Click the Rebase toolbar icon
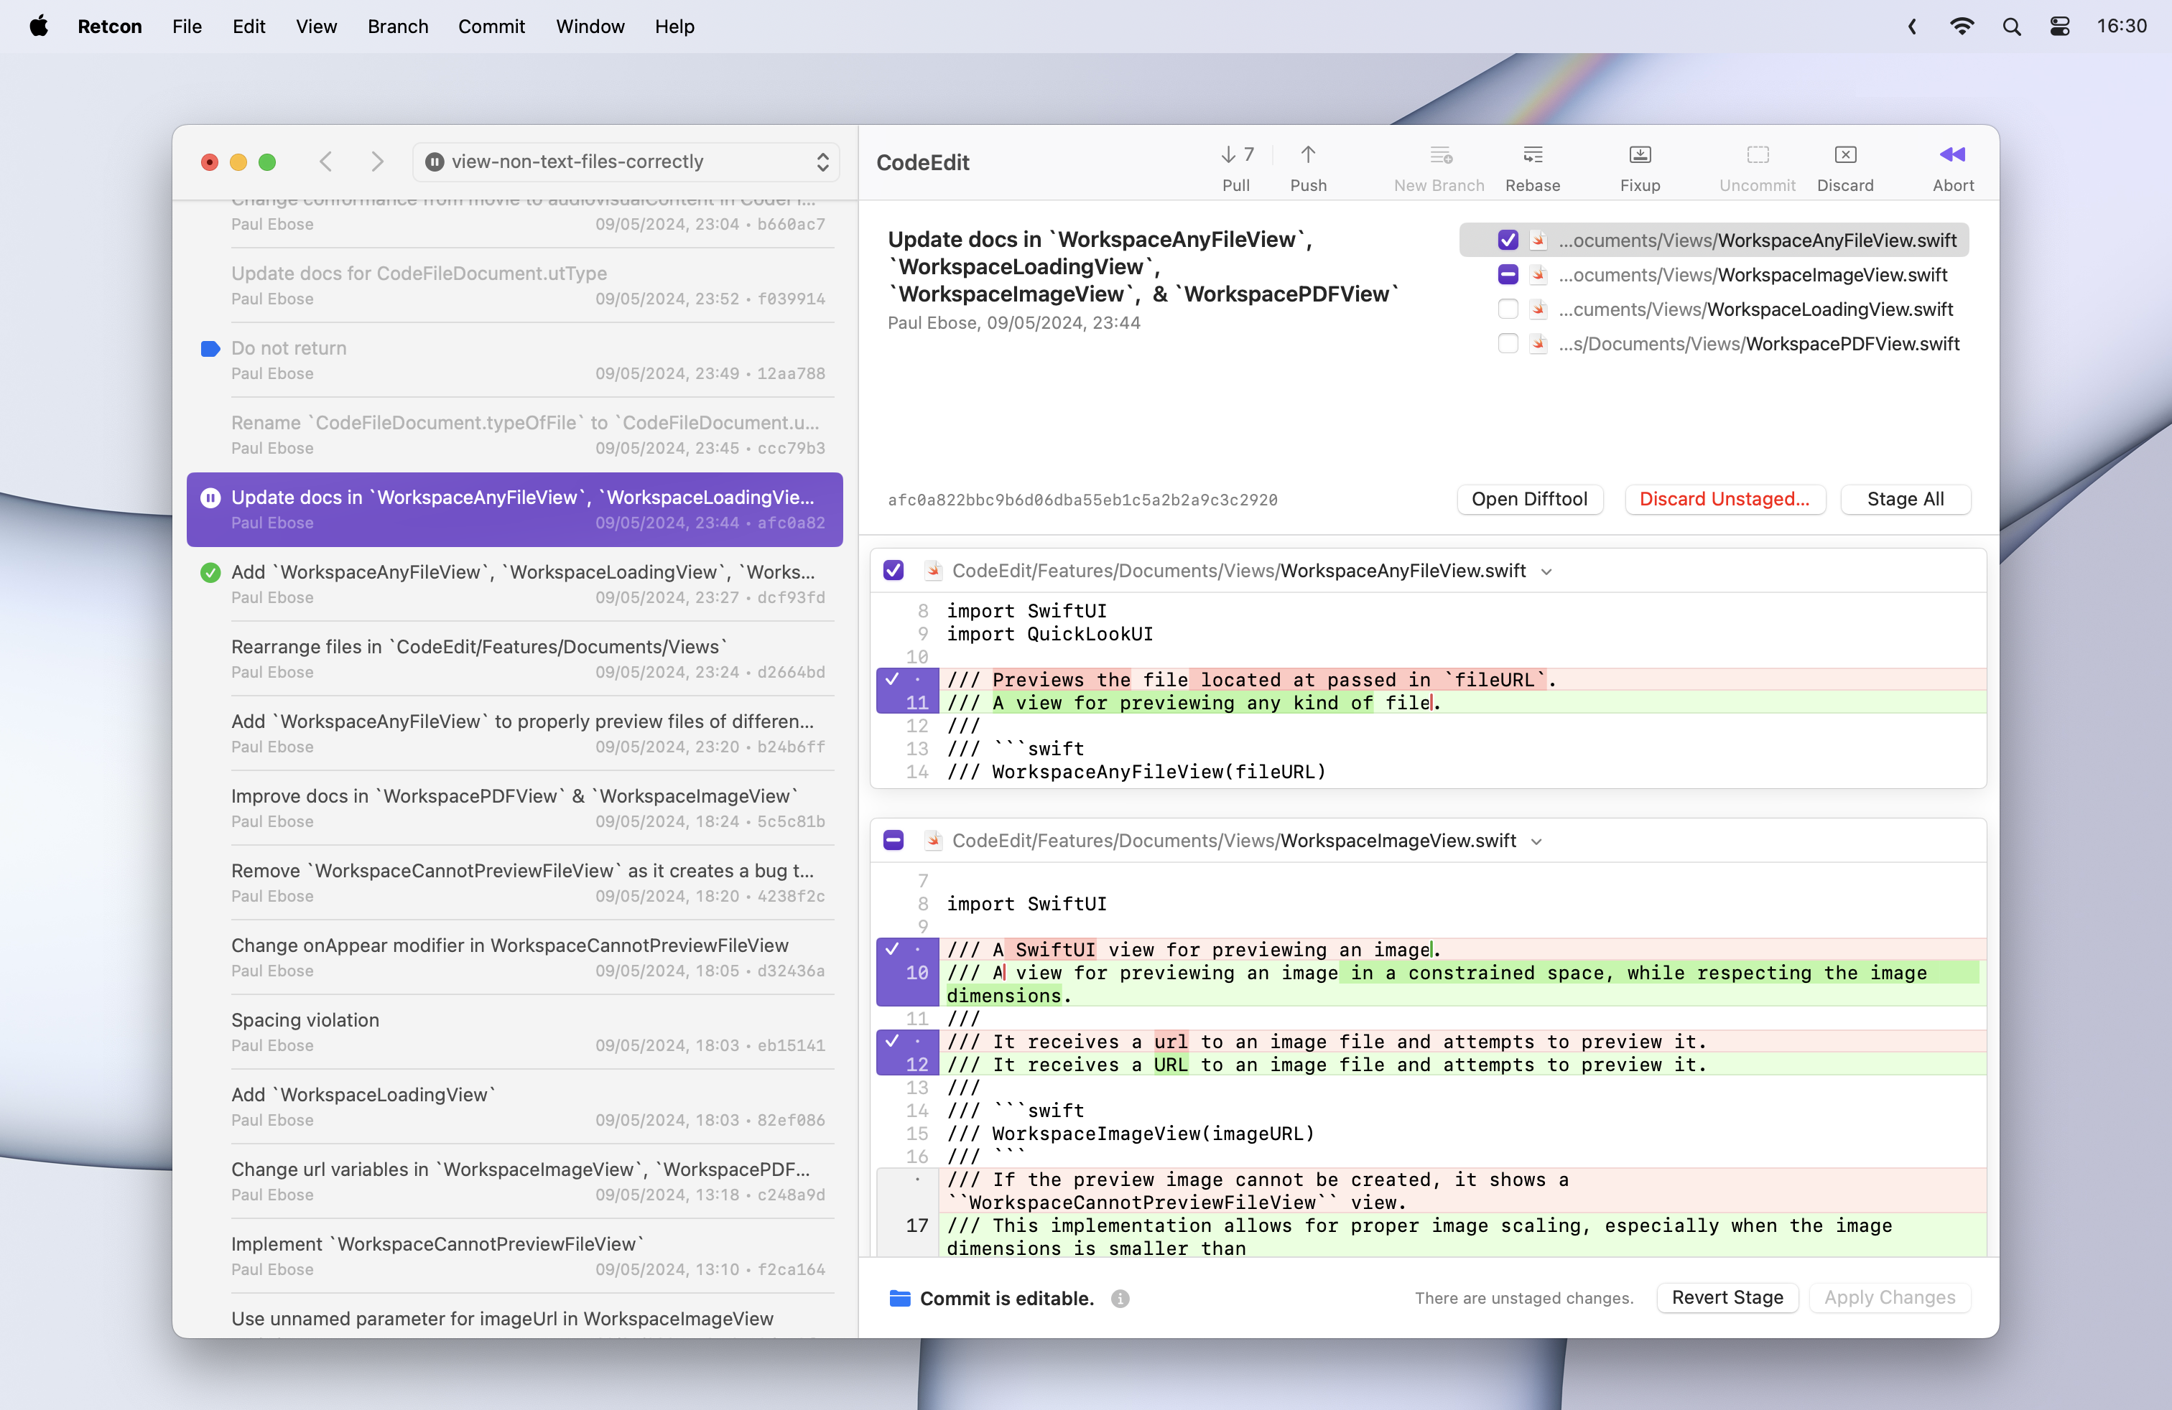The width and height of the screenshot is (2172, 1410). point(1532,155)
